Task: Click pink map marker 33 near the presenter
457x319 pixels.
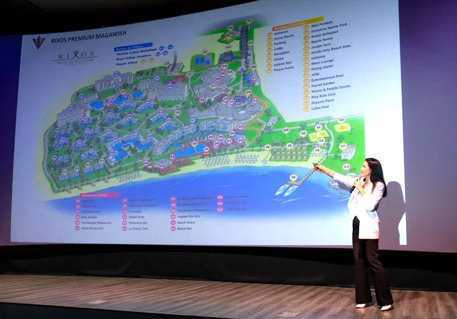Action: [346, 167]
